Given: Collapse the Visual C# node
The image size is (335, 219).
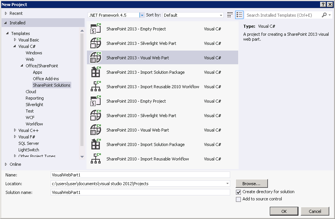Looking at the screenshot, I should coord(14,46).
